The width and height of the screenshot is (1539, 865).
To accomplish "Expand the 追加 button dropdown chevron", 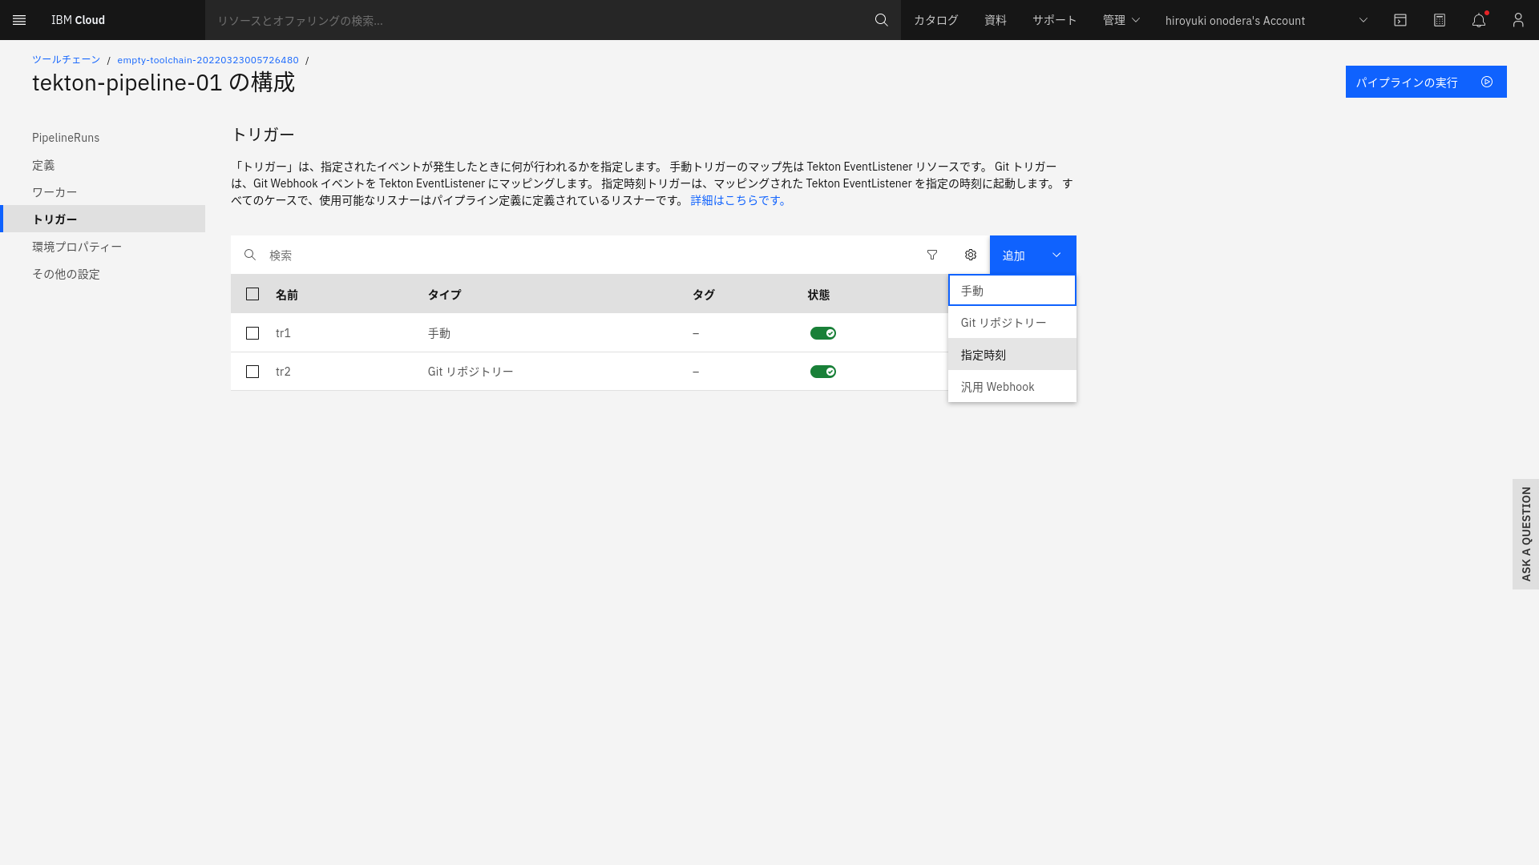I will pyautogui.click(x=1056, y=255).
